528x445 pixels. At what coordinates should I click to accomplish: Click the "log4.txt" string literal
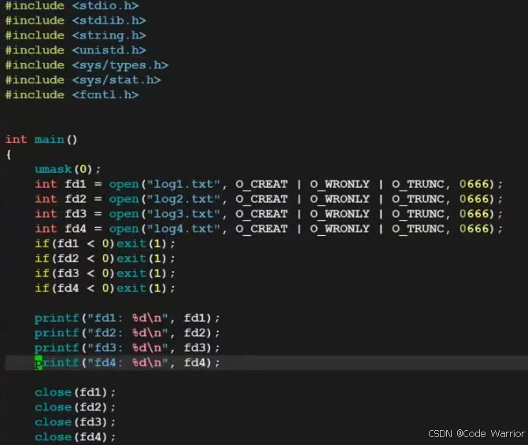pyautogui.click(x=183, y=229)
